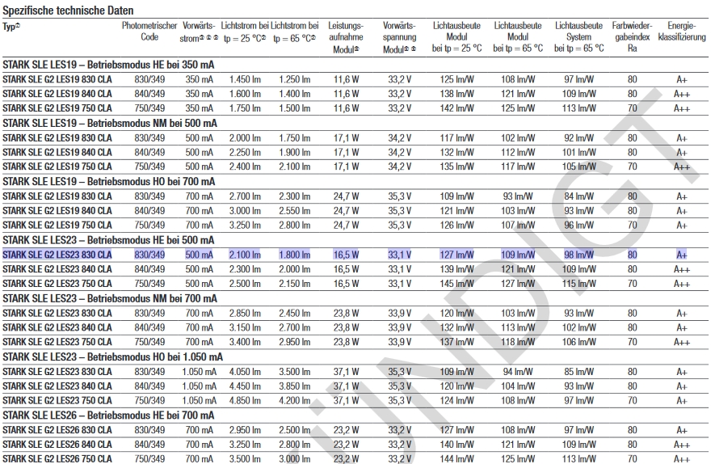Select the '2.250 lm' cell
This screenshot has width=715, height=464.
point(245,153)
